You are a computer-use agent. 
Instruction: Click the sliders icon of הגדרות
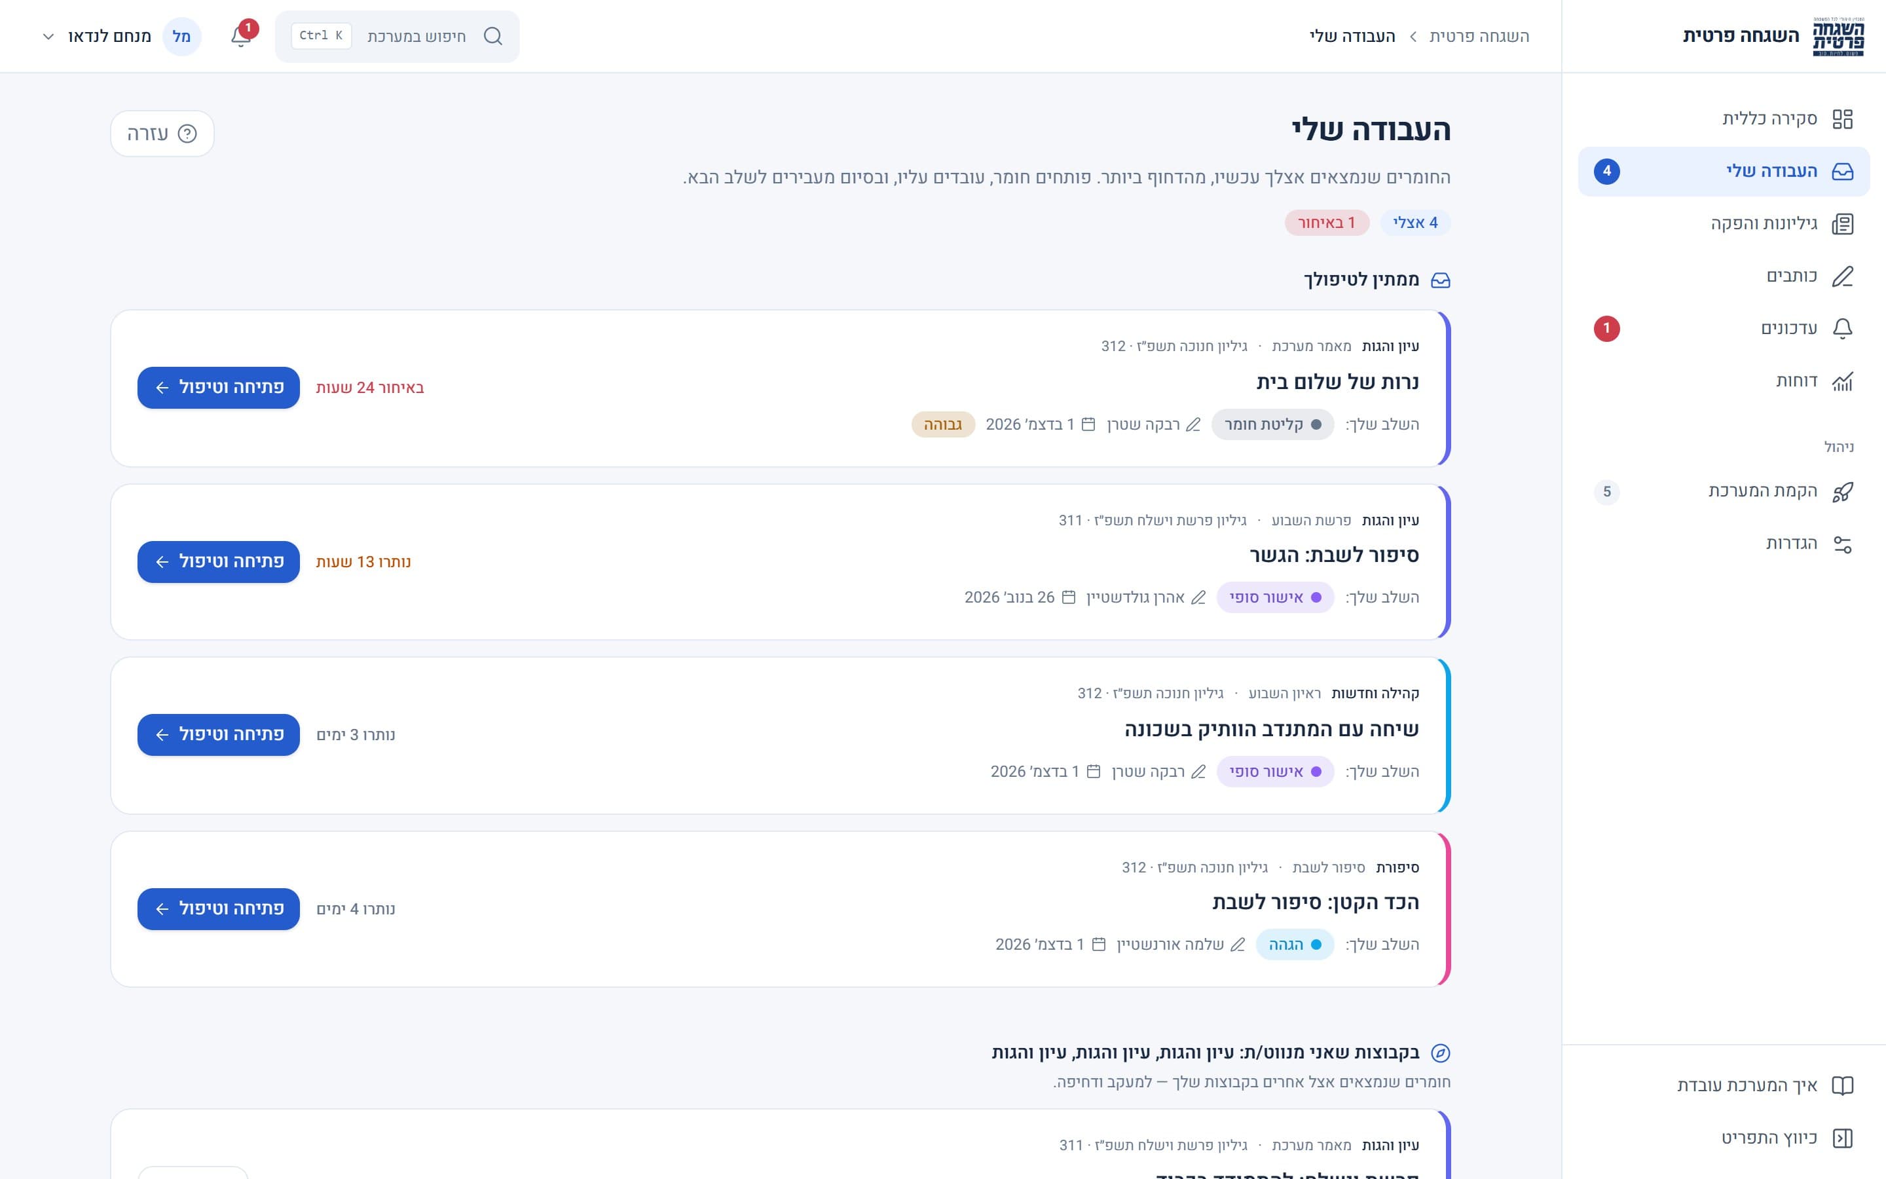[x=1842, y=544]
